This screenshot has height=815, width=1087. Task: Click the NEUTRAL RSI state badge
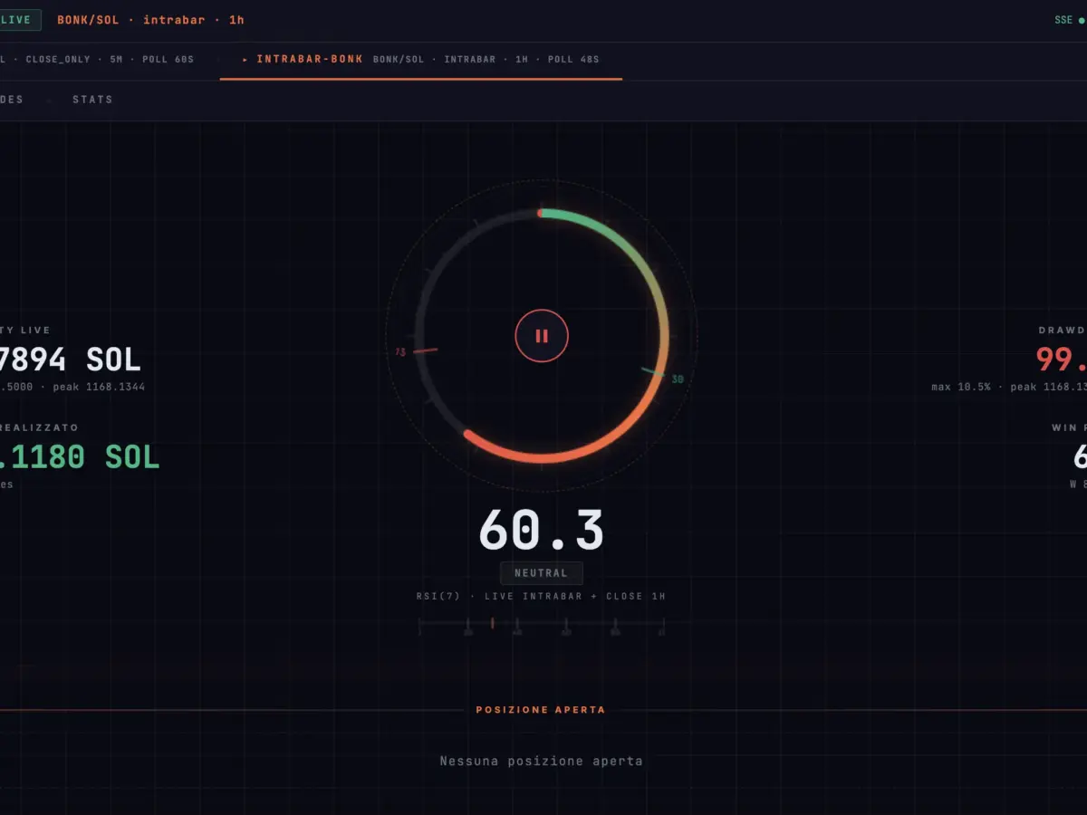(542, 573)
